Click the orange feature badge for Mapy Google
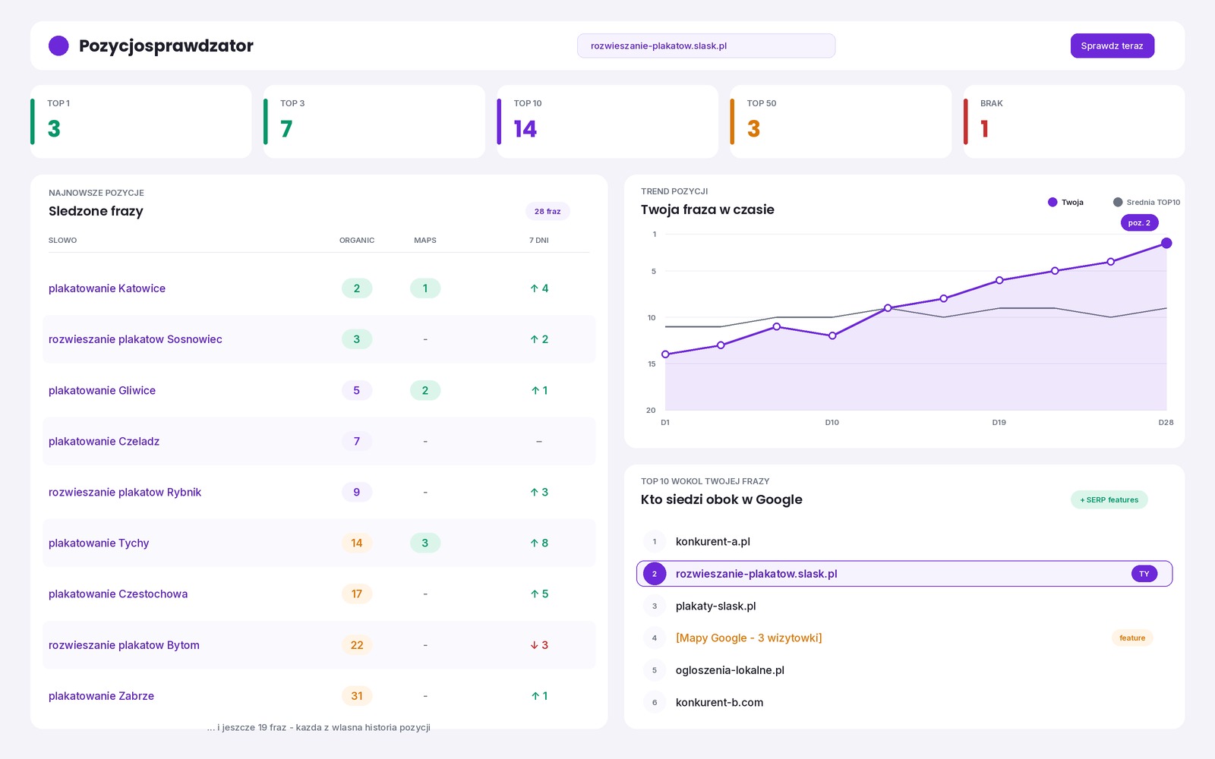1215x759 pixels. pos(1132,638)
